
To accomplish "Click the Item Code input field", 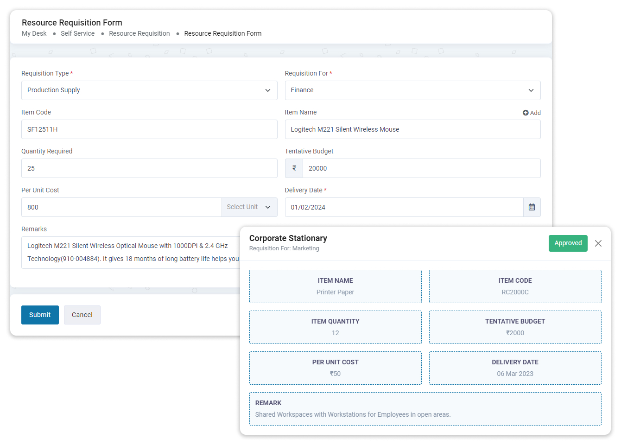I will click(149, 129).
